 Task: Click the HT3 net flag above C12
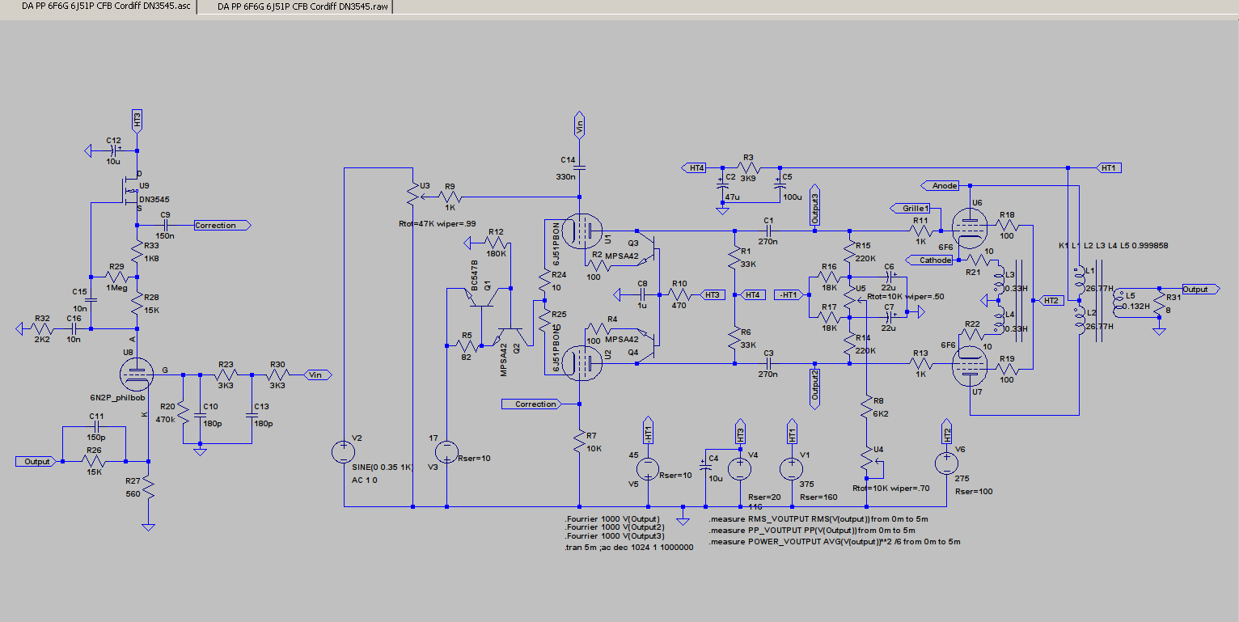pos(137,120)
